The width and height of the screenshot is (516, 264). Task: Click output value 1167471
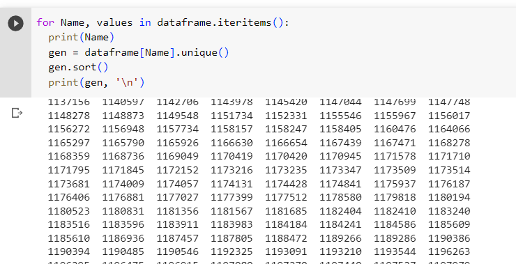395,143
